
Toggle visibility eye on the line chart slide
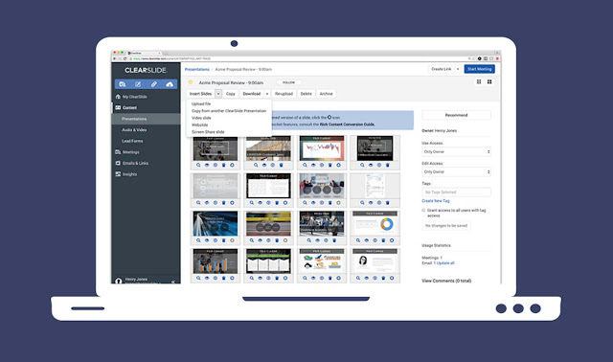pos(313,165)
